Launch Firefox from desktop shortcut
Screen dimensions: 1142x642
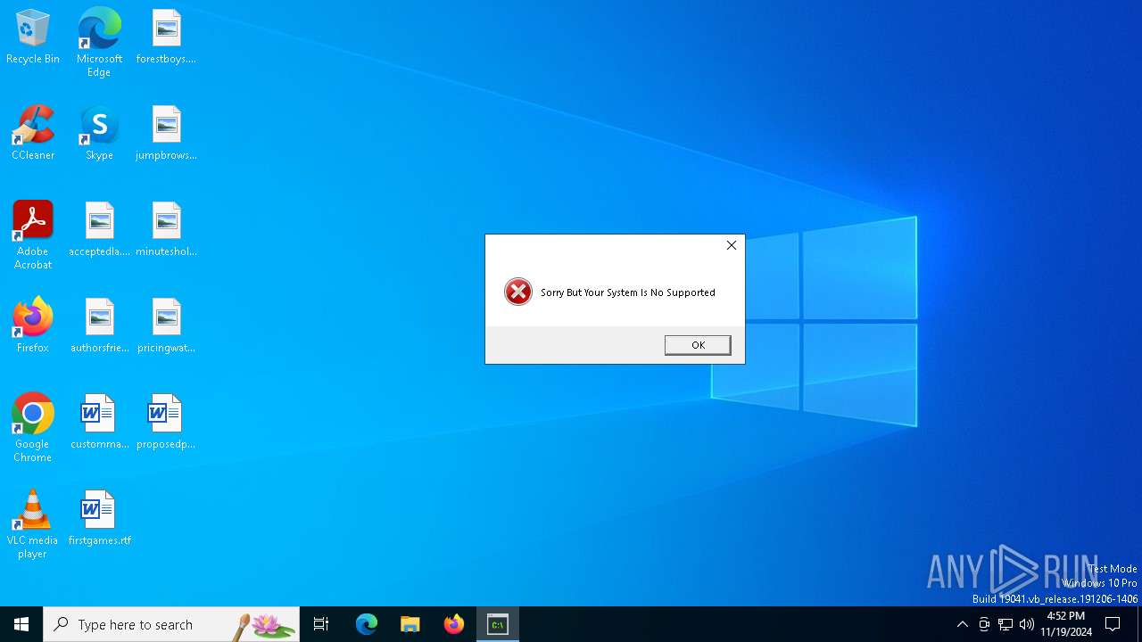(x=33, y=325)
